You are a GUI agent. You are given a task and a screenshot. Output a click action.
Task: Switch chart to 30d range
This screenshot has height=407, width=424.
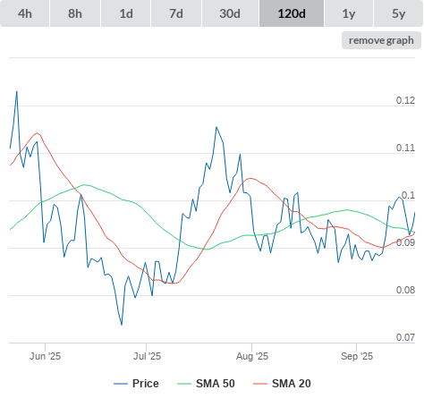click(230, 13)
